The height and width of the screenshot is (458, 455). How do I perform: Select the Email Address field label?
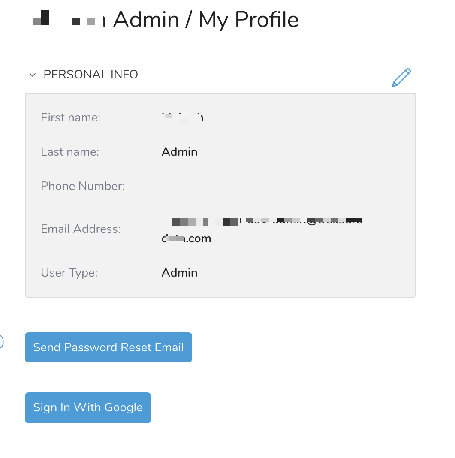pyautogui.click(x=81, y=229)
